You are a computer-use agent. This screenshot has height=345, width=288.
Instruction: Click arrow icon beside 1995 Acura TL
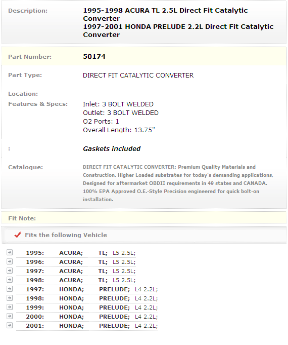pyautogui.click(x=10, y=252)
